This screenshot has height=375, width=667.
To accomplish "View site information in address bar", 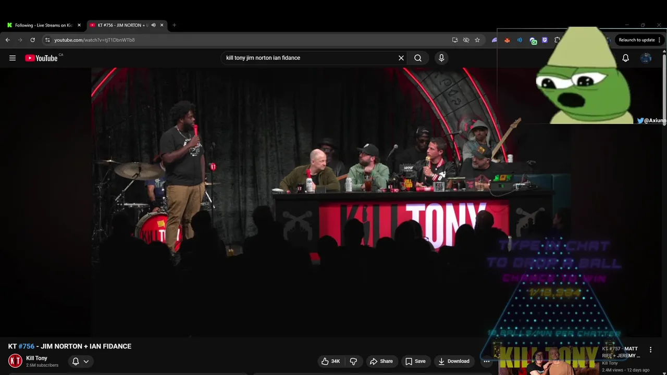I will [x=47, y=40].
